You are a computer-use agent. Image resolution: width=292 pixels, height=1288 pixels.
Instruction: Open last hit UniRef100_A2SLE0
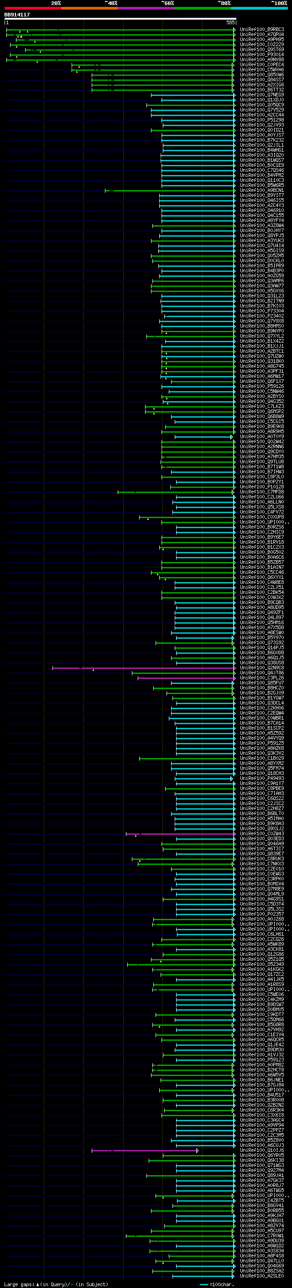pos(261,1276)
